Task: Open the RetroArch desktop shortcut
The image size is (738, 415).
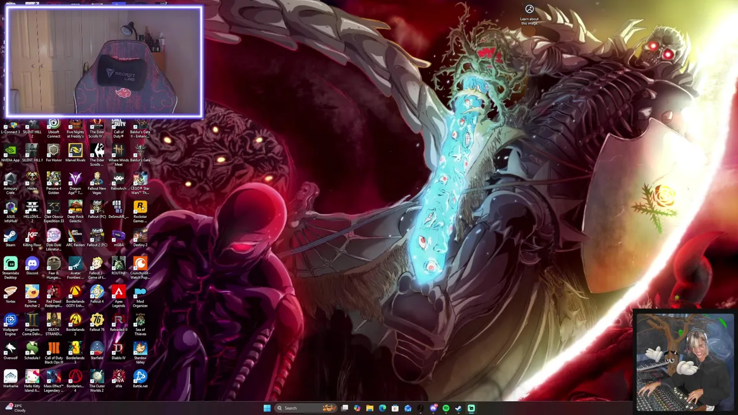Action: click(118, 182)
